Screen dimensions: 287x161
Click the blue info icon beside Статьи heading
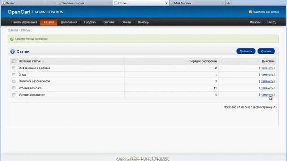pos(13,51)
